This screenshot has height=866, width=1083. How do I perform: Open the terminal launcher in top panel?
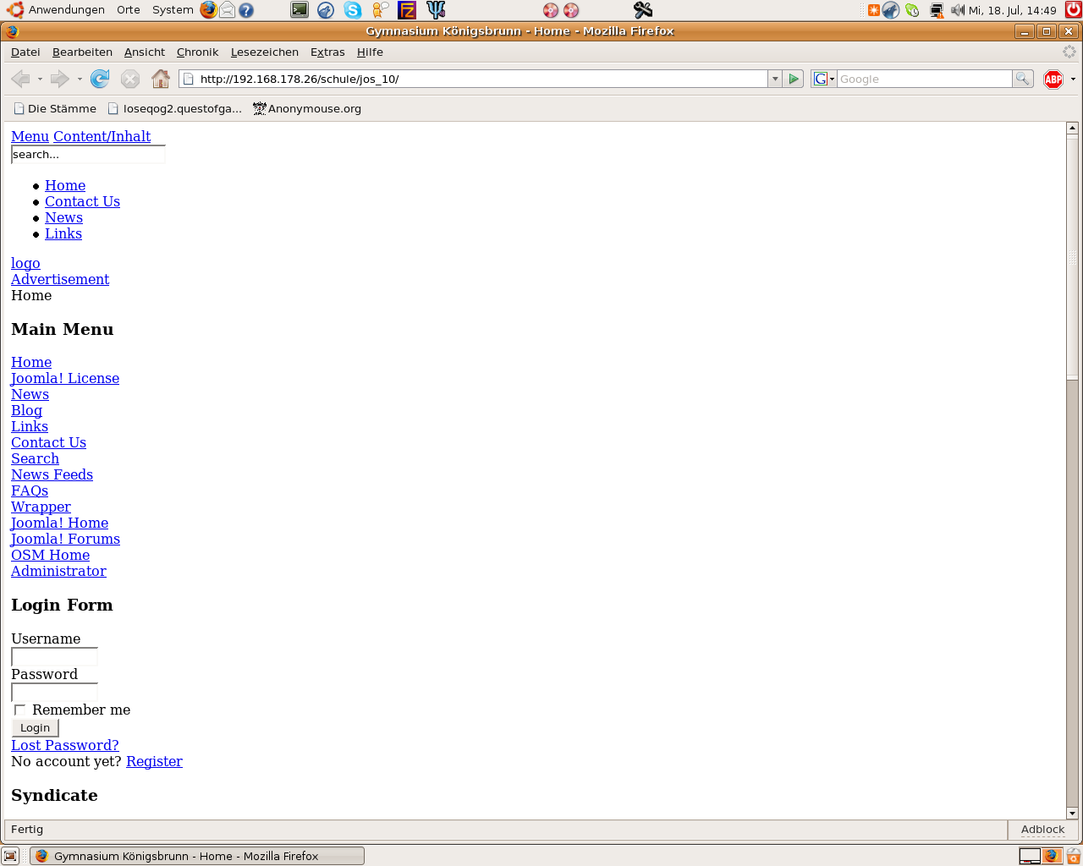point(300,10)
